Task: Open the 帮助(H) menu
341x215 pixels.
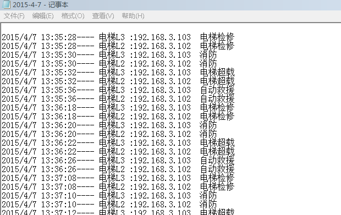Action: pyautogui.click(x=133, y=16)
